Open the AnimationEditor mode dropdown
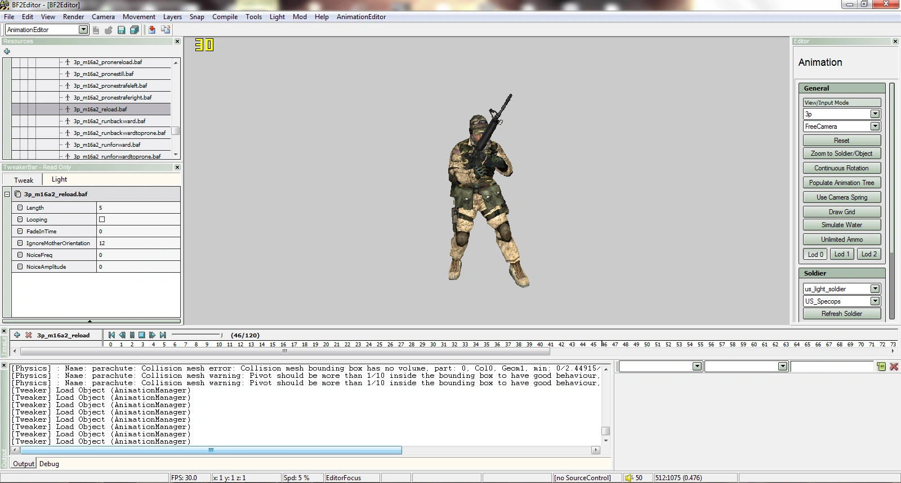 point(83,30)
